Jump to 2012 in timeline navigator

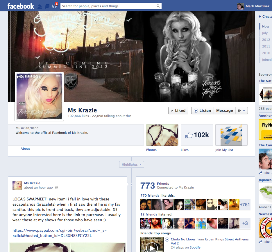point(266,40)
